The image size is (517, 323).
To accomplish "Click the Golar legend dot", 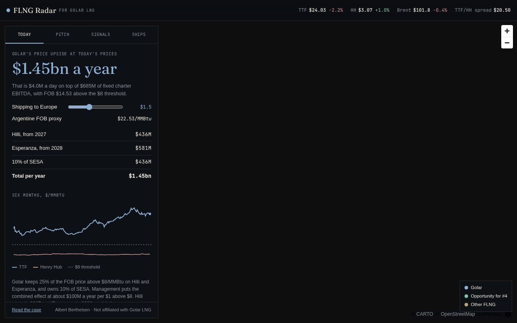I will [x=466, y=288].
